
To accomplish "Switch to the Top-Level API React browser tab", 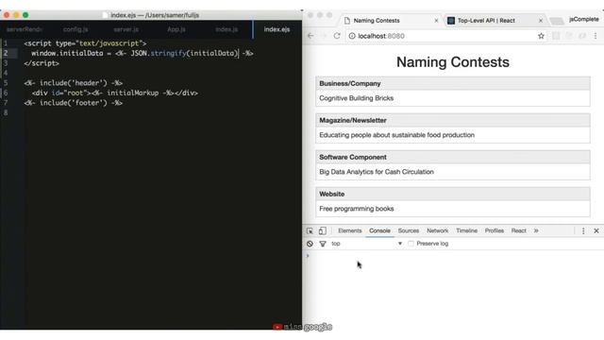I will coord(495,21).
